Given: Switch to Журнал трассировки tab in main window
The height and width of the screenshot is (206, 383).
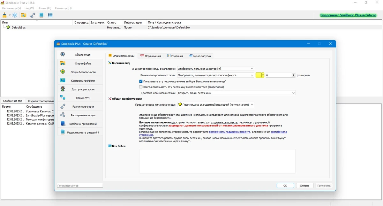Looking at the screenshot, I should [x=40, y=101].
